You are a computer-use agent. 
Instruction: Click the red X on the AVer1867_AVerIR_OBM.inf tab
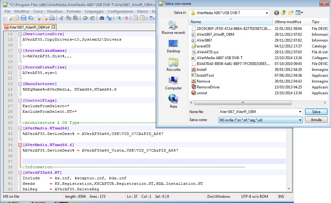tap(53, 27)
